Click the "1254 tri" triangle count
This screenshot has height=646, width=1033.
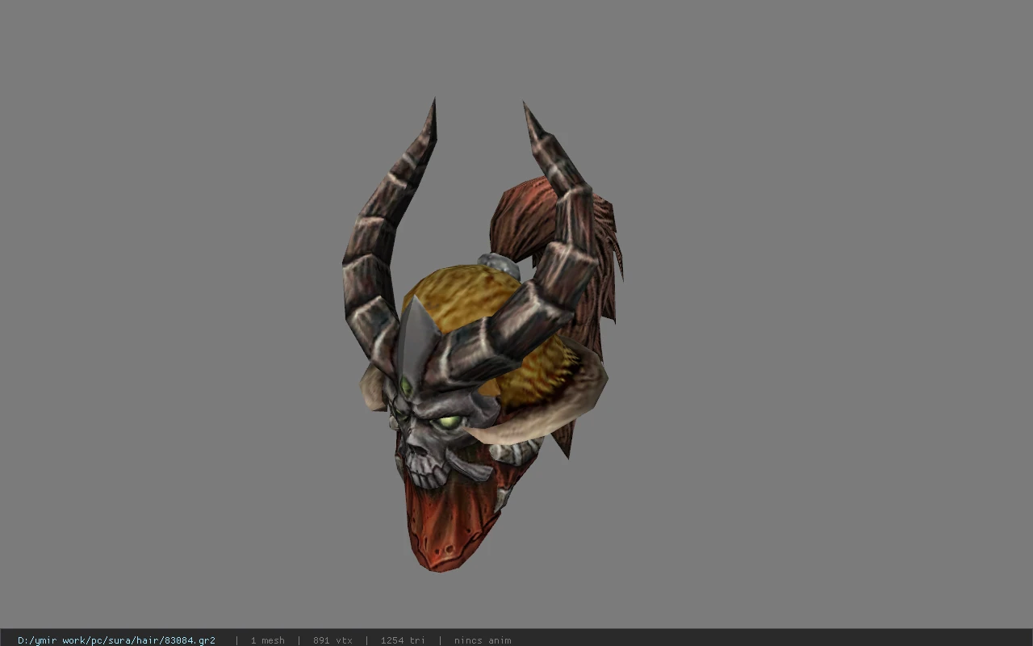403,640
